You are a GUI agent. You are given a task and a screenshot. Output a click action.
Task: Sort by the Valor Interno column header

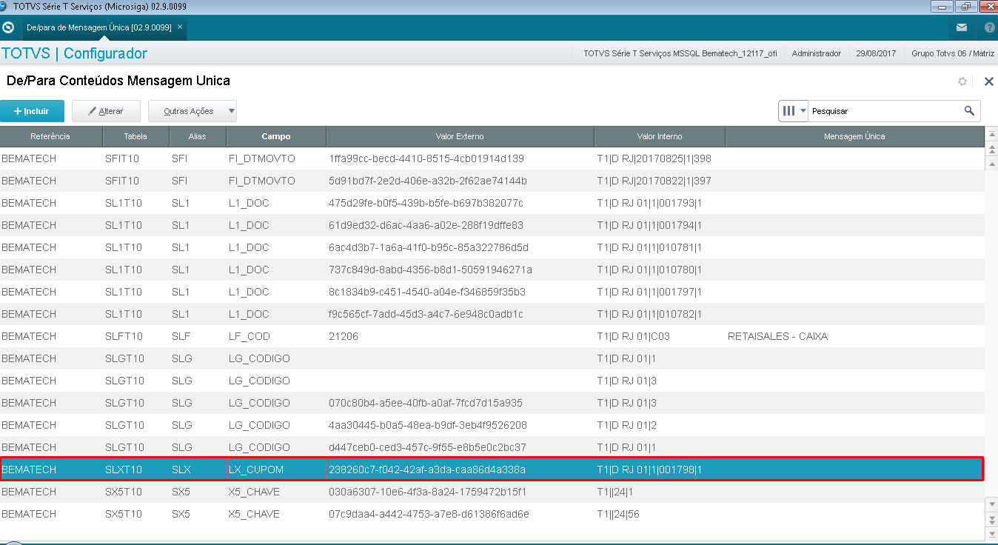(660, 136)
